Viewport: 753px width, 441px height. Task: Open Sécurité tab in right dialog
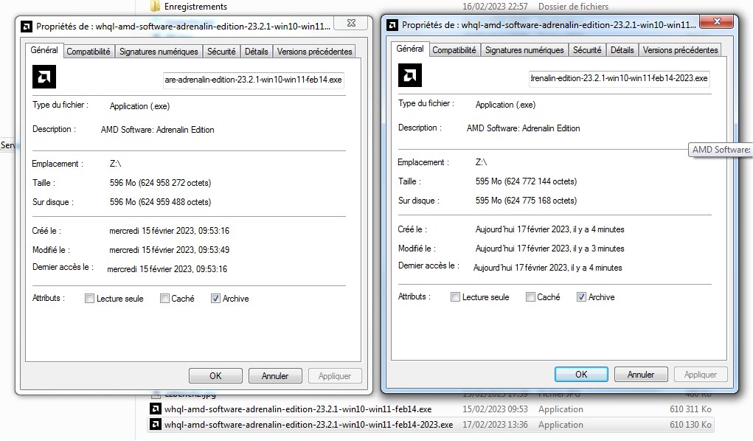(587, 50)
